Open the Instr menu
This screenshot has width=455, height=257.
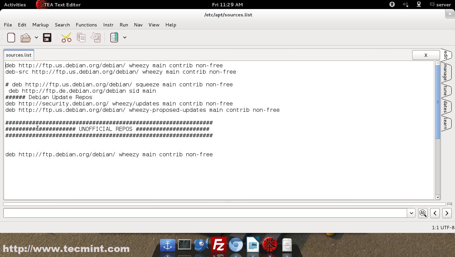[x=108, y=25]
